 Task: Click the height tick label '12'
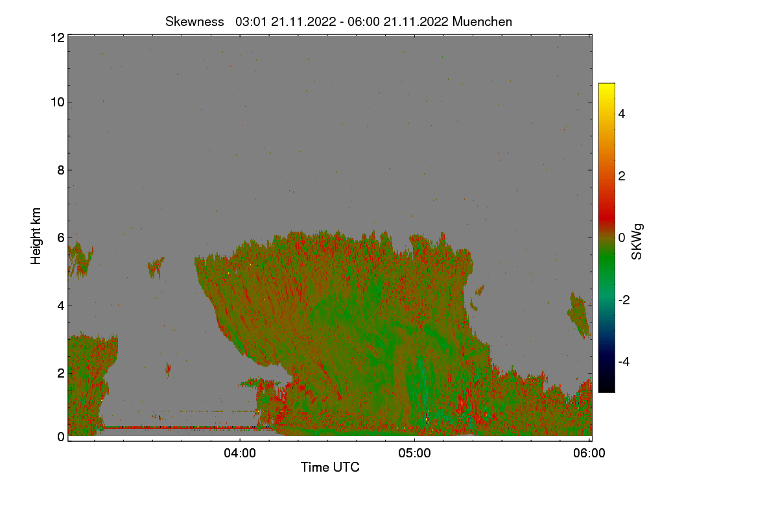tap(57, 38)
